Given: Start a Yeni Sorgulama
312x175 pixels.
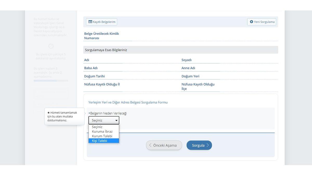Looking at the screenshot, I should click(262, 22).
